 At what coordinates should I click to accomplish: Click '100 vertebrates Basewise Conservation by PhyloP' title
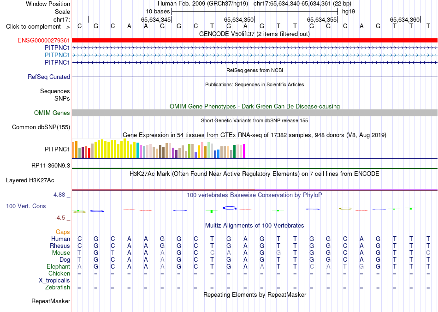(x=255, y=195)
